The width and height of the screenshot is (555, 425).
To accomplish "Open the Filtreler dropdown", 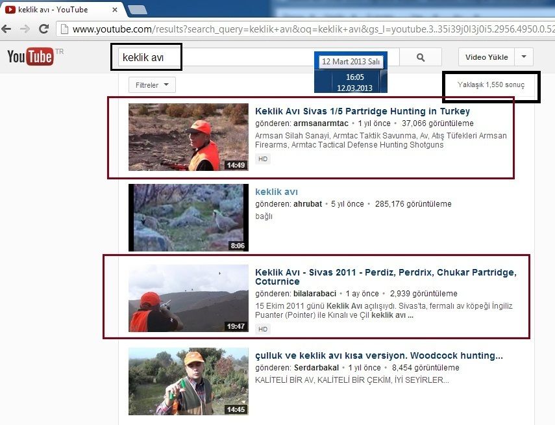I will pos(152,85).
